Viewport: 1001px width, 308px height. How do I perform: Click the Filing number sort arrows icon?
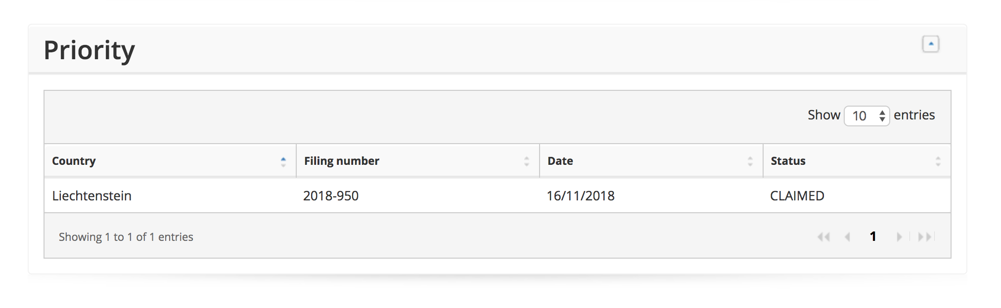coord(526,161)
